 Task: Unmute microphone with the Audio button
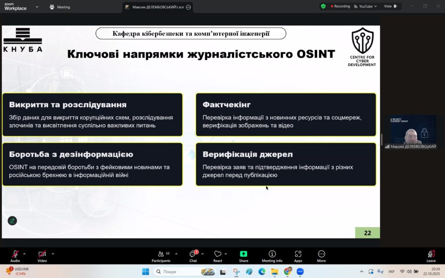[15, 255]
